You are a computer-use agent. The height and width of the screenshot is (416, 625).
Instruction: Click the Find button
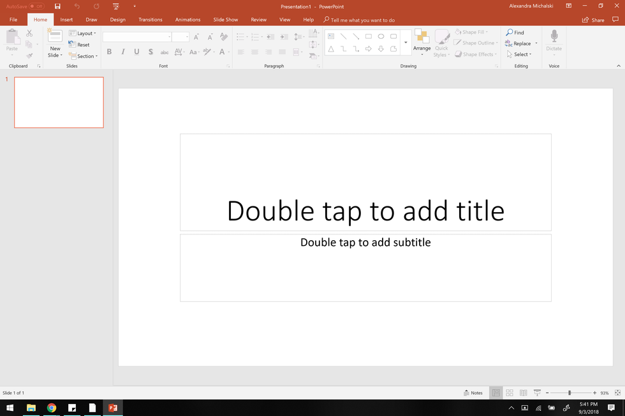click(515, 32)
